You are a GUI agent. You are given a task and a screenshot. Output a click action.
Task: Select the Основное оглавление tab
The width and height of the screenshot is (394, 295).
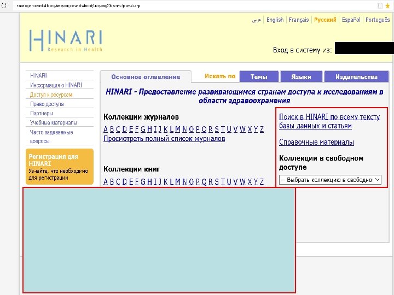point(146,77)
